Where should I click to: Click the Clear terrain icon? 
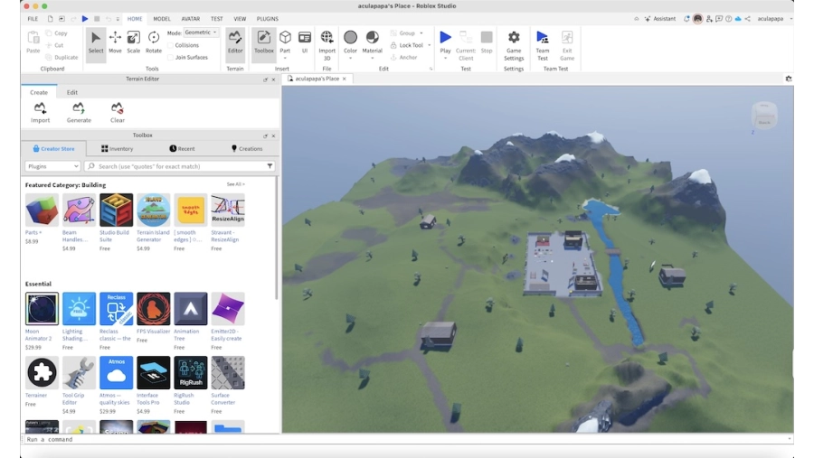(118, 108)
